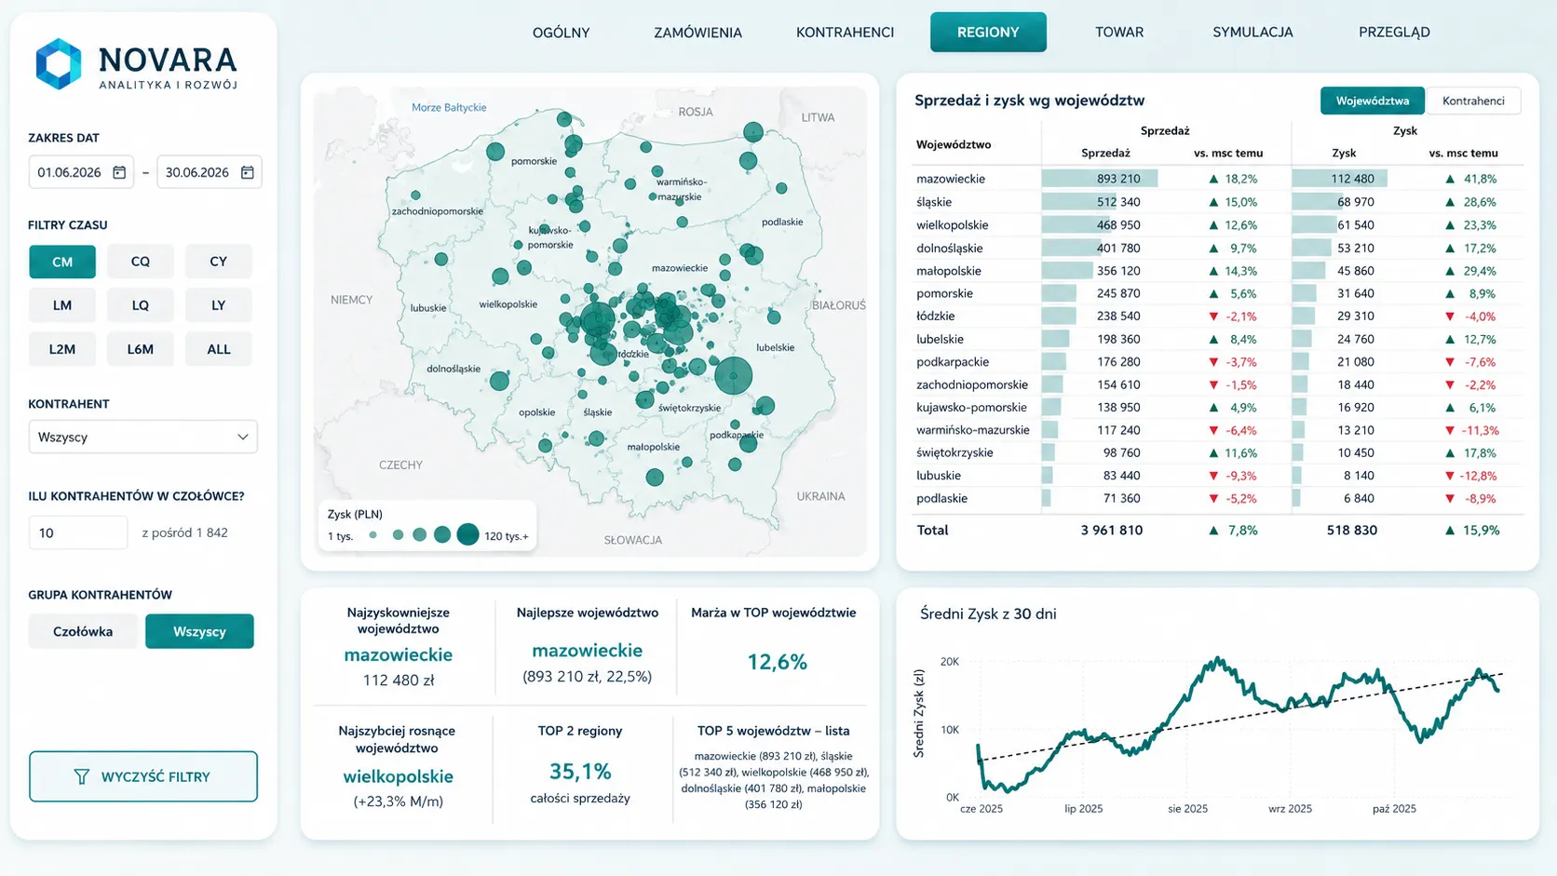Toggle the CY time filter
Image resolution: width=1557 pixels, height=876 pixels.
pyautogui.click(x=219, y=262)
